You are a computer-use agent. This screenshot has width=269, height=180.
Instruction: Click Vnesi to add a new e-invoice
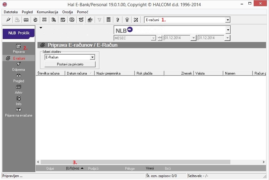click(x=150, y=168)
